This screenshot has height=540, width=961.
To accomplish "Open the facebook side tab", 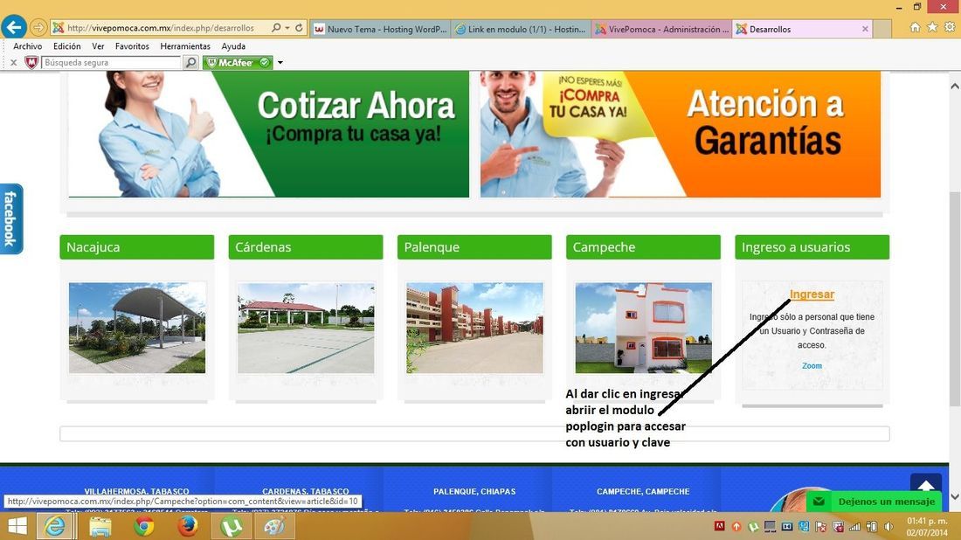I will (x=11, y=218).
